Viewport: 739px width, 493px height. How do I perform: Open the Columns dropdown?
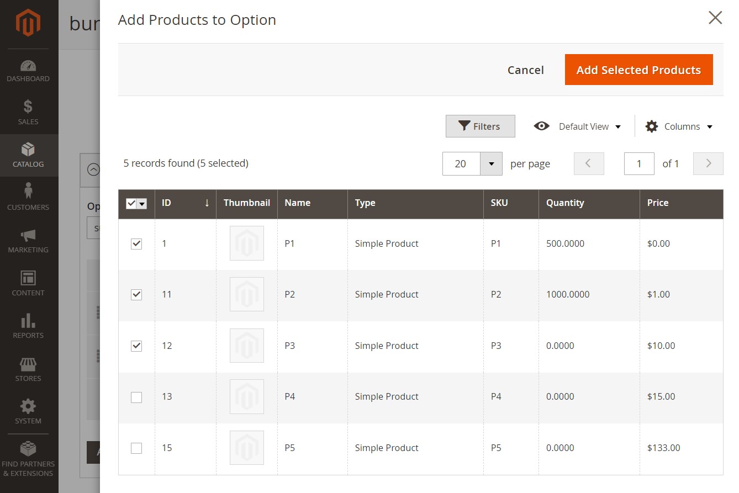click(679, 126)
